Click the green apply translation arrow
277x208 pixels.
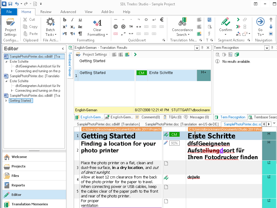pyautogui.click(x=135, y=54)
